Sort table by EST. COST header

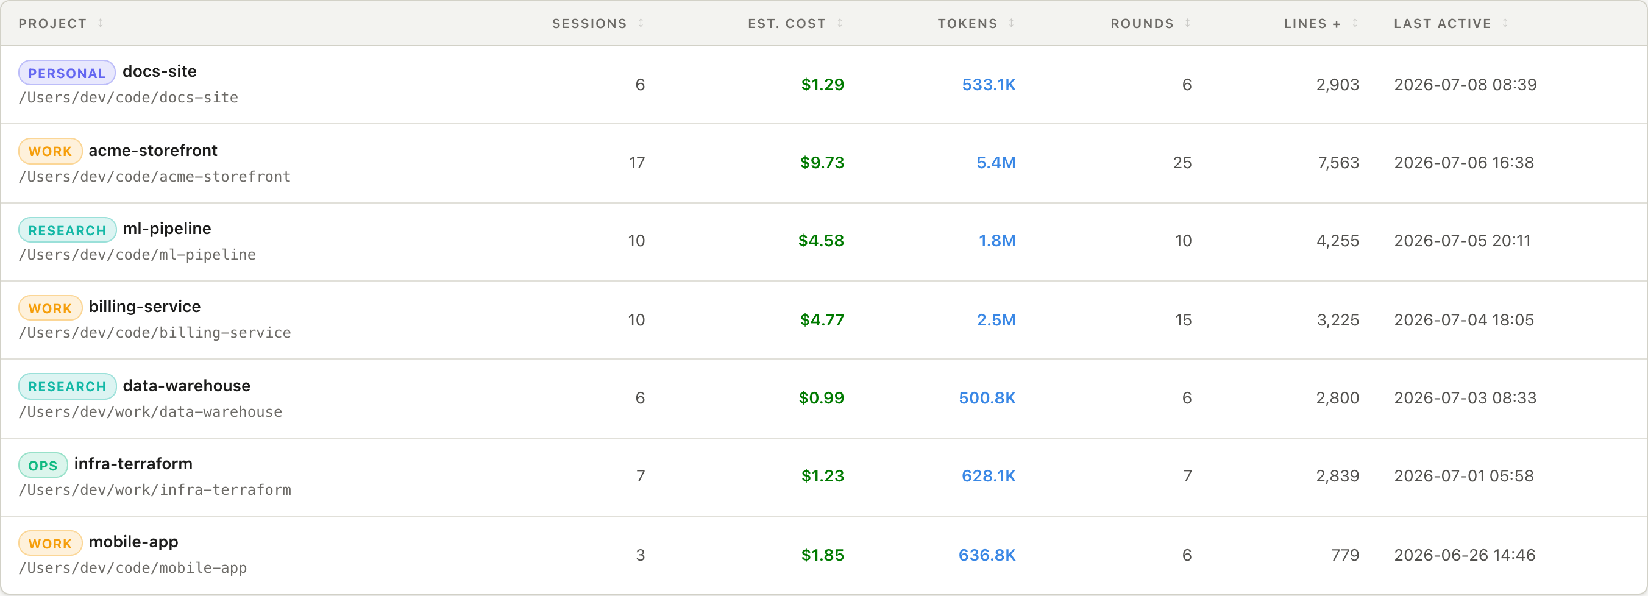coord(787,24)
